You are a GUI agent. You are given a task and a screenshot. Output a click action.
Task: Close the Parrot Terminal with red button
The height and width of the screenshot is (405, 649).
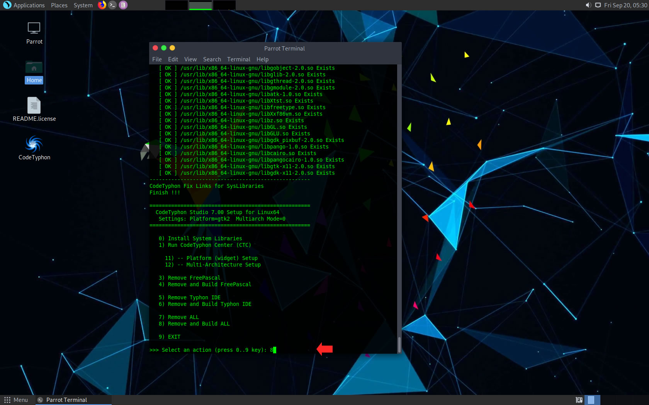[x=155, y=48]
